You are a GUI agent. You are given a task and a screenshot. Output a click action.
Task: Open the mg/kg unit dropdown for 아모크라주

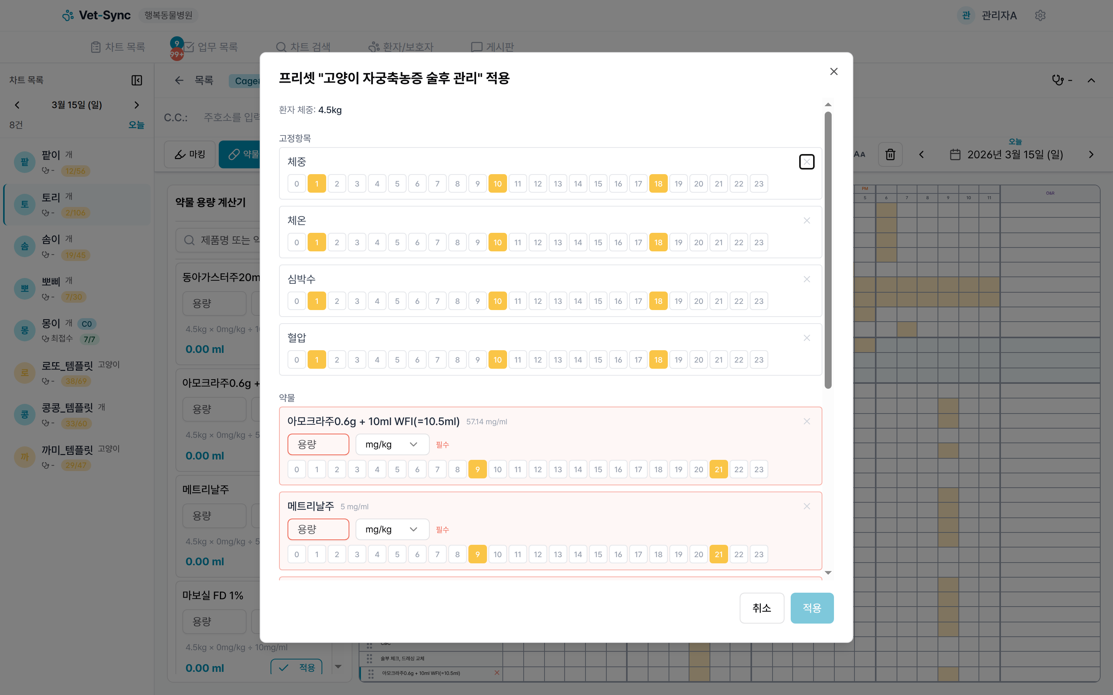[x=392, y=444]
